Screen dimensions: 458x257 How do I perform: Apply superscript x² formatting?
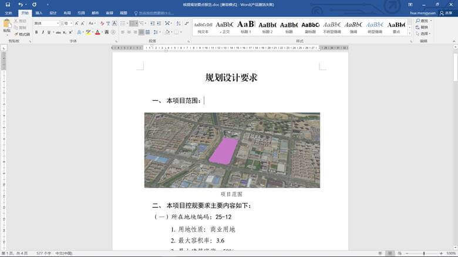click(x=70, y=32)
